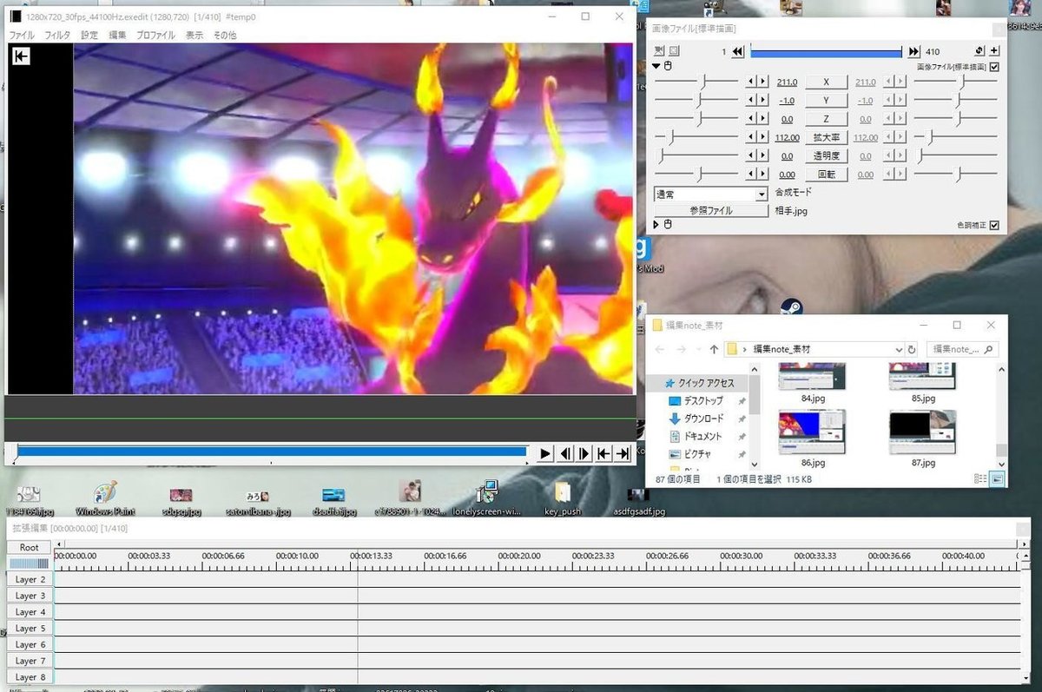
Task: Select デスクトップ in Explorer quick access
Action: point(703,401)
